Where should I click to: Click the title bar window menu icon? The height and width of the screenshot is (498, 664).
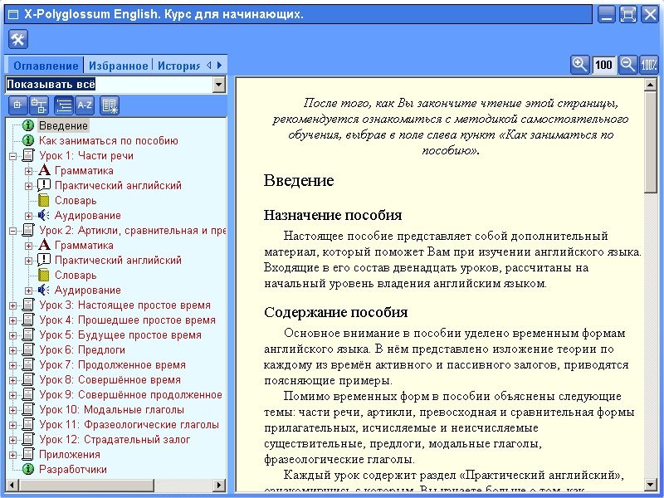coord(13,15)
